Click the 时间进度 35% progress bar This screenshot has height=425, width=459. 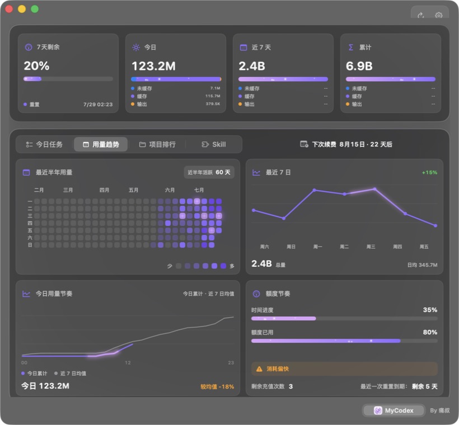tap(344, 318)
